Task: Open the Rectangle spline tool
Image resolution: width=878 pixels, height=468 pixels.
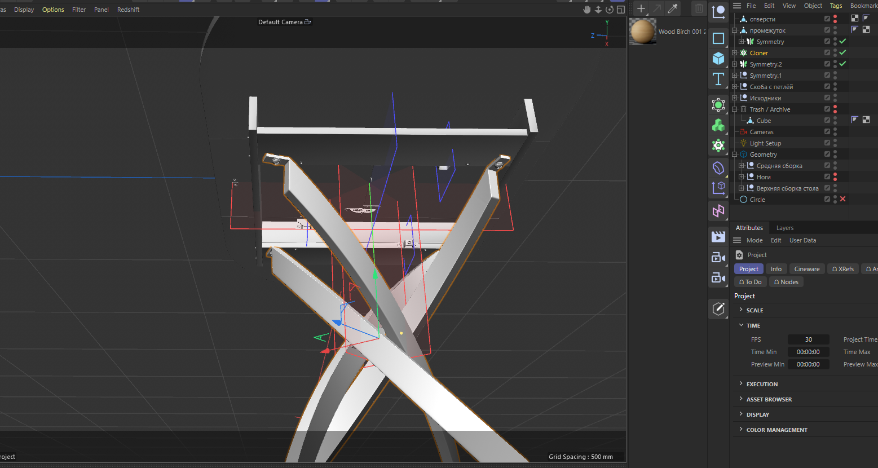Action: (718, 38)
